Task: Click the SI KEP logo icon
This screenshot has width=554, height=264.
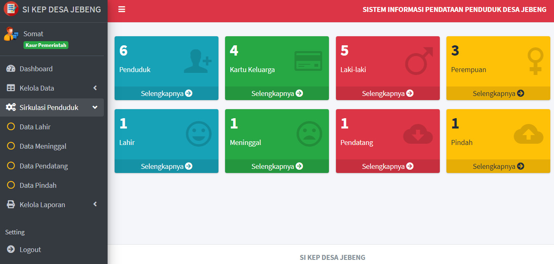Action: point(11,9)
